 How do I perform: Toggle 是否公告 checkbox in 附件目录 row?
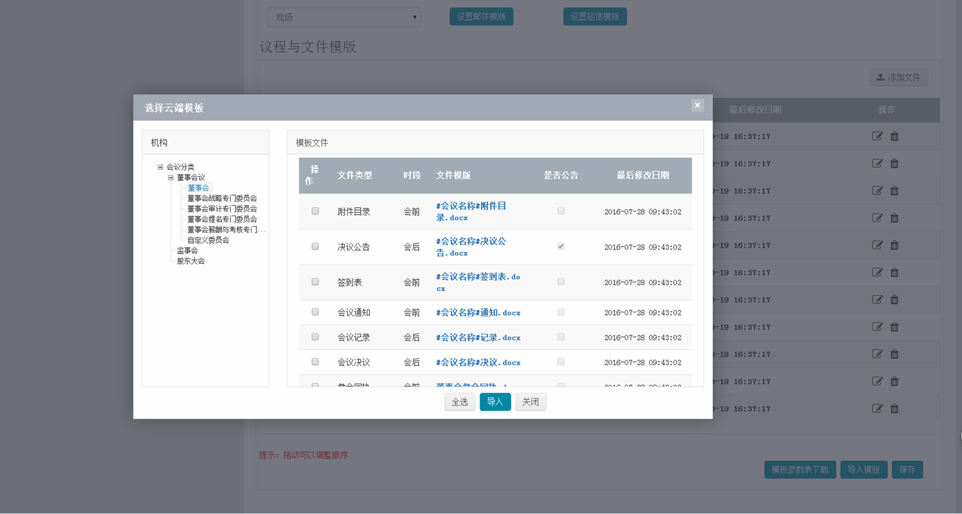tap(561, 211)
